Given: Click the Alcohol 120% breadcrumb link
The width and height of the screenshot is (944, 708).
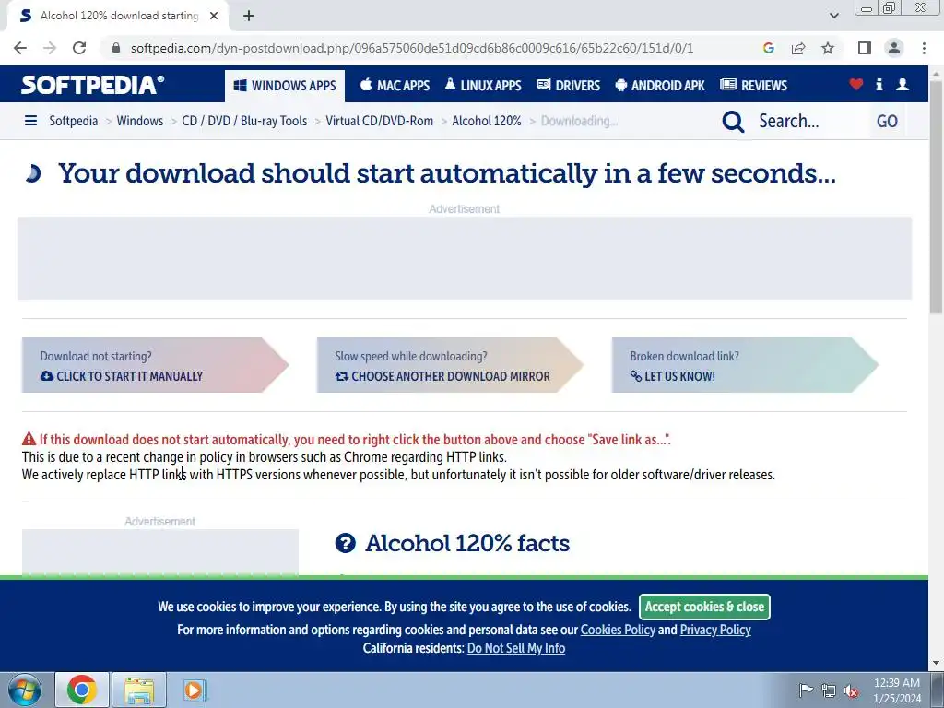Looking at the screenshot, I should 487,121.
